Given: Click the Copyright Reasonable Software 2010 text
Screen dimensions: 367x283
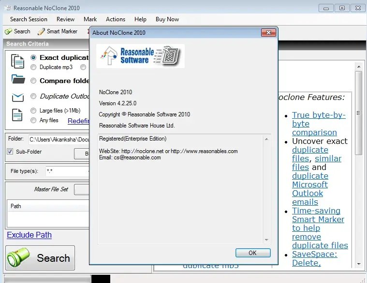Looking at the screenshot, I should [145, 114].
